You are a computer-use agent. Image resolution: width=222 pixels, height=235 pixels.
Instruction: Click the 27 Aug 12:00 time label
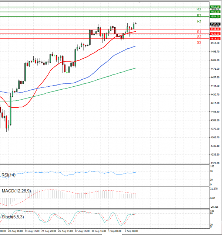(x=82, y=231)
